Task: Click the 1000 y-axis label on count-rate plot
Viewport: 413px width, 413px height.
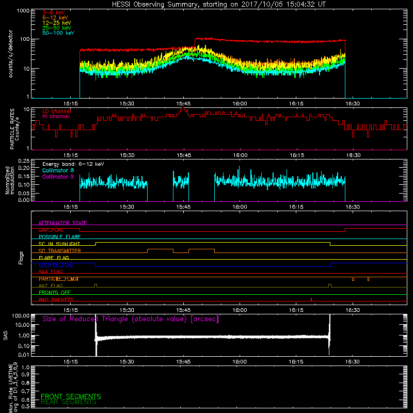Action: [23, 11]
